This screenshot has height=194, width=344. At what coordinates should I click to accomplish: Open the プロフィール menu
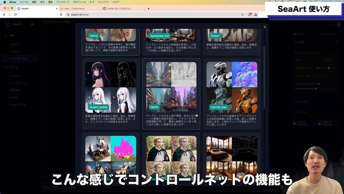click(80, 2)
